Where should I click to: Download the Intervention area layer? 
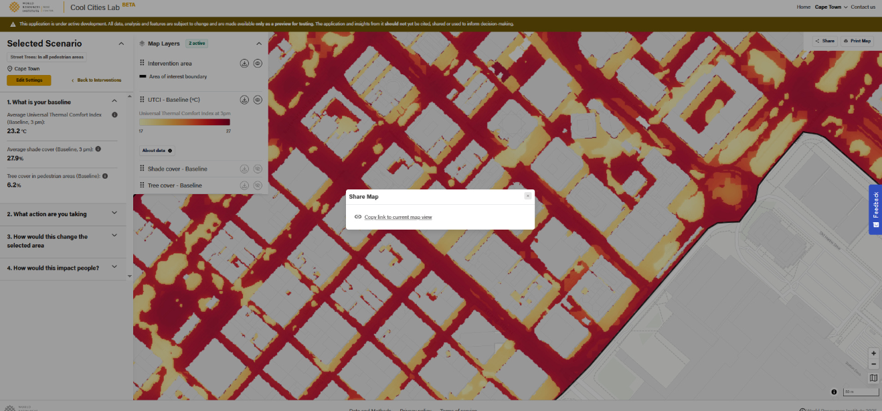pos(244,64)
